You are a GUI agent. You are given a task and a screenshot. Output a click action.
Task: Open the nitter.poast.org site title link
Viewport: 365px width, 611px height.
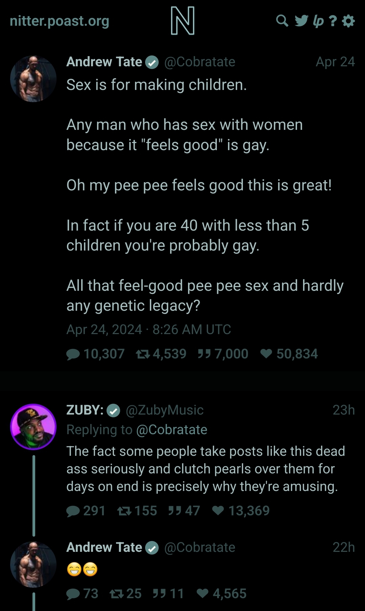pos(60,21)
